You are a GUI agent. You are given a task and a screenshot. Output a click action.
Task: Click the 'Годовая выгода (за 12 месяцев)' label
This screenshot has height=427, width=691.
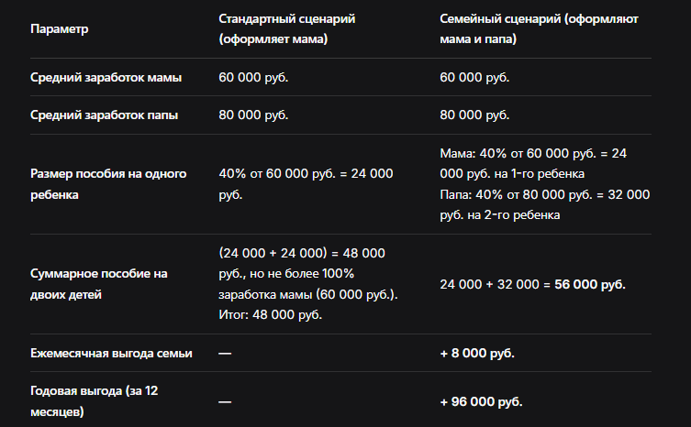(95, 401)
